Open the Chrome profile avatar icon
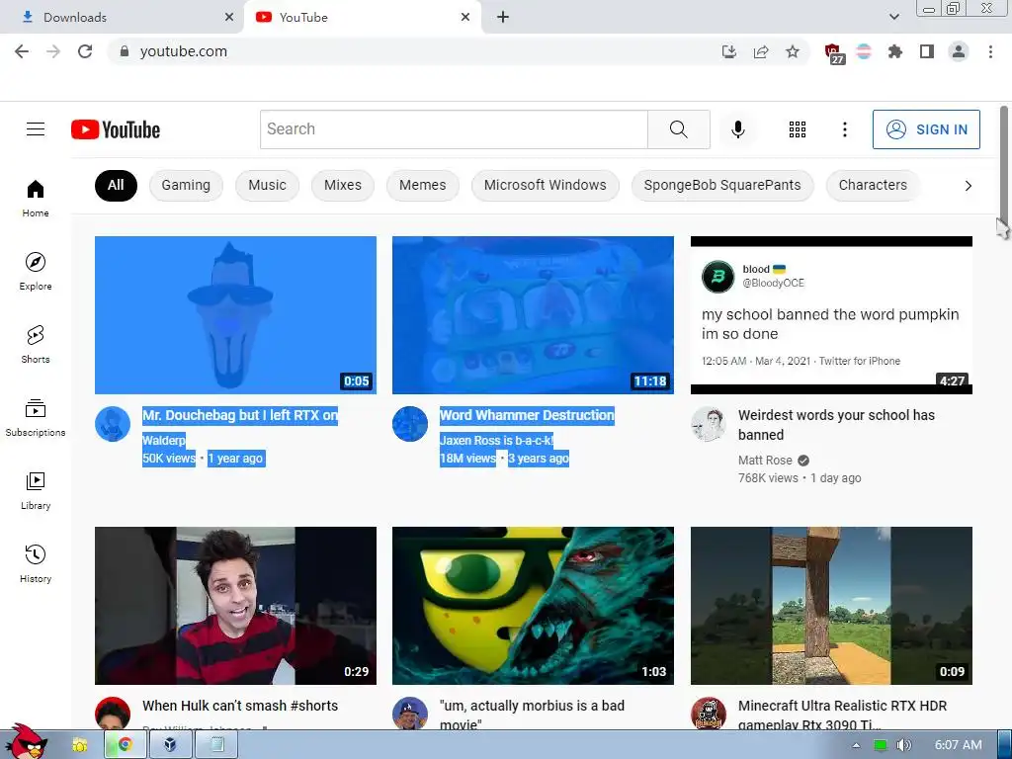Image resolution: width=1012 pixels, height=759 pixels. click(x=959, y=51)
